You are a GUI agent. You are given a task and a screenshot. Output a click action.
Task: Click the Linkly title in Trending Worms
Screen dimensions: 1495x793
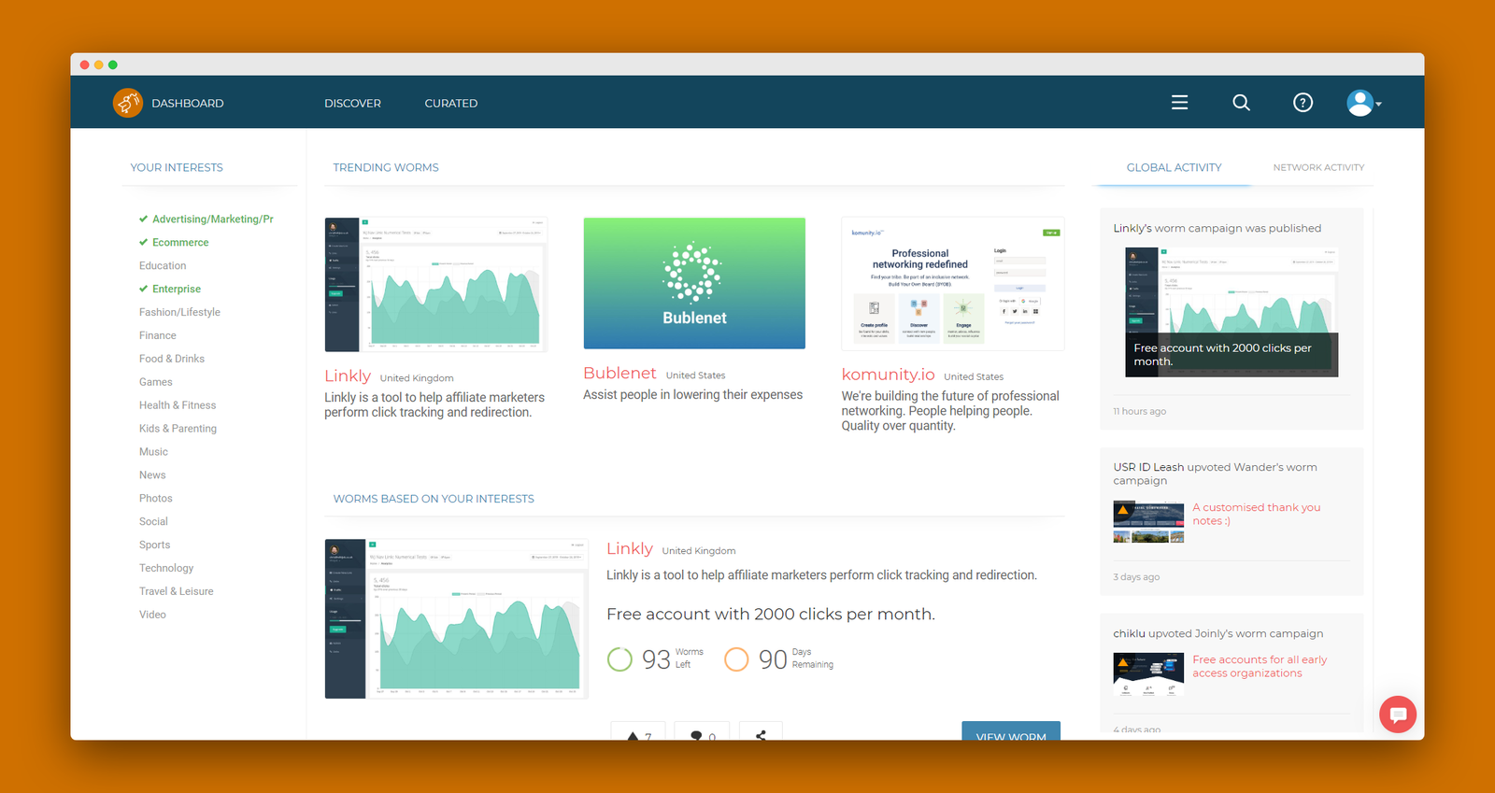348,375
